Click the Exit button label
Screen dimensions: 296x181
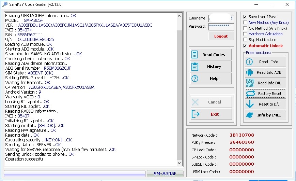(215, 114)
